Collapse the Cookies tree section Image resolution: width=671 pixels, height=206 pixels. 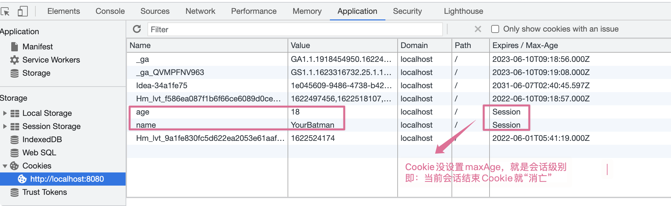pos(5,166)
